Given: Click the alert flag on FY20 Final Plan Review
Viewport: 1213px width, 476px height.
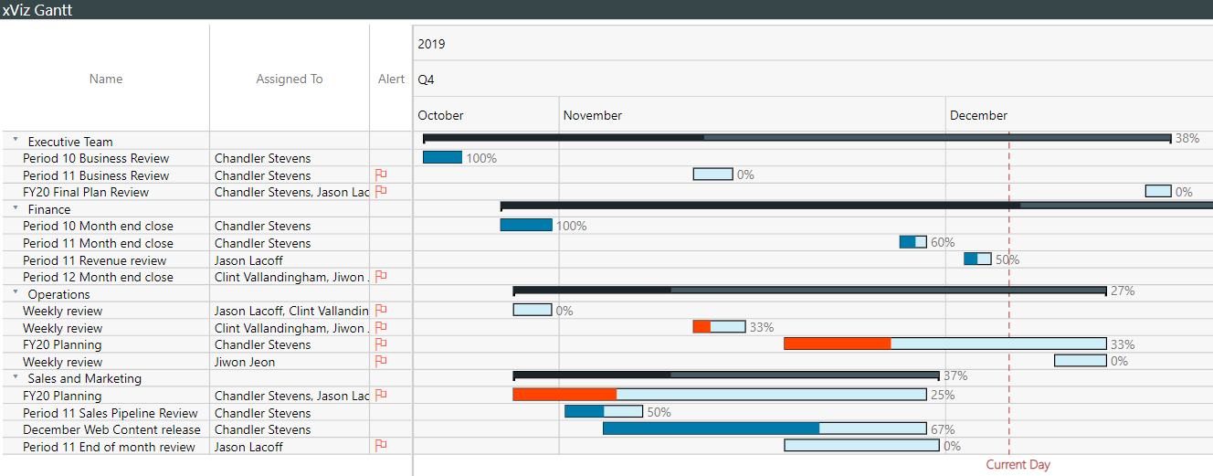Looking at the screenshot, I should (x=382, y=192).
